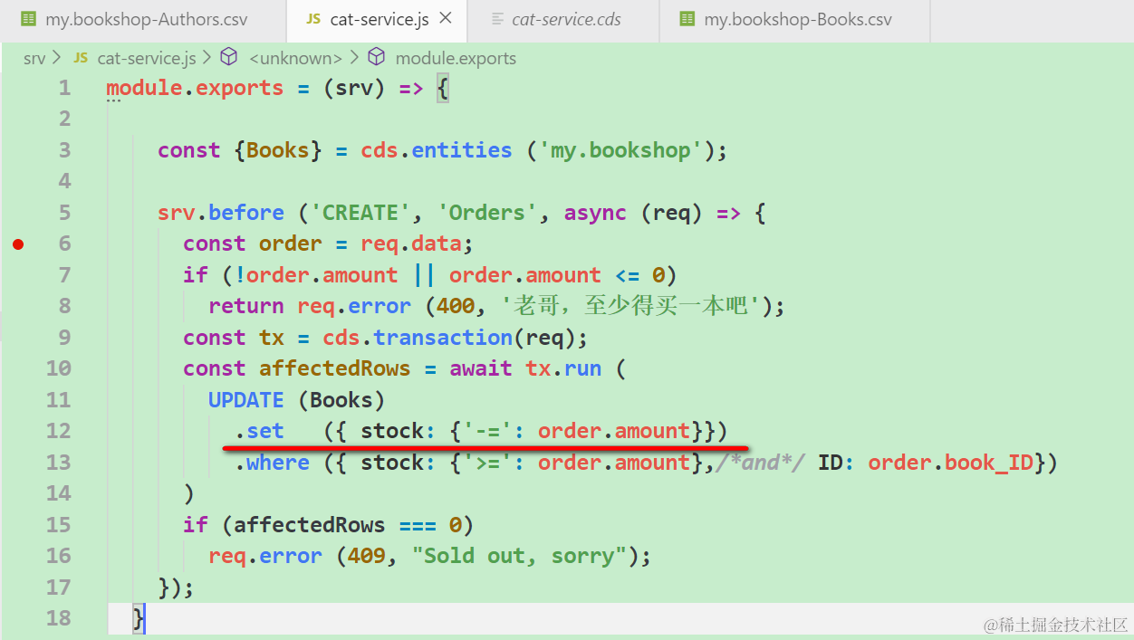
Task: Switch to my.bookshop-Authors.csv tab
Action: [x=142, y=20]
